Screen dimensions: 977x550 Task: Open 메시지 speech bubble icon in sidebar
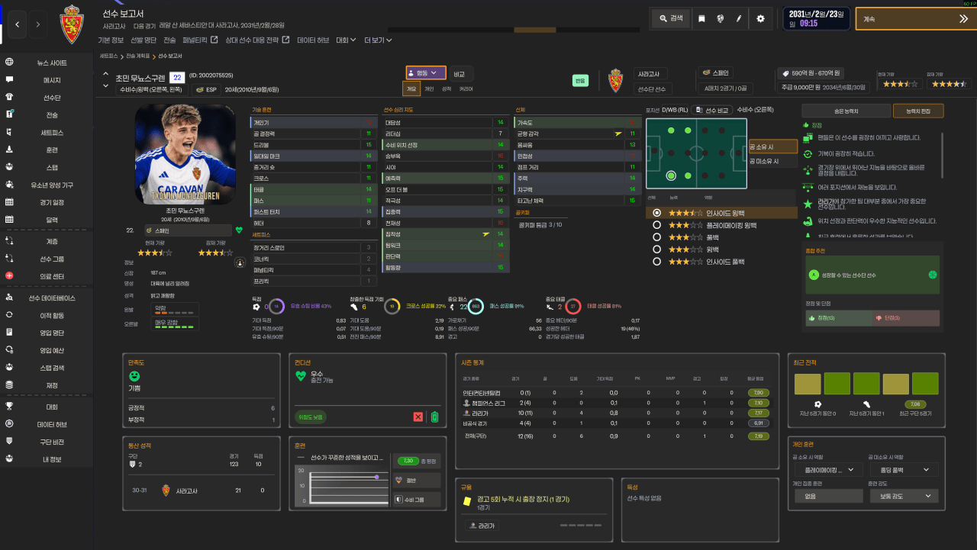[x=9, y=80]
